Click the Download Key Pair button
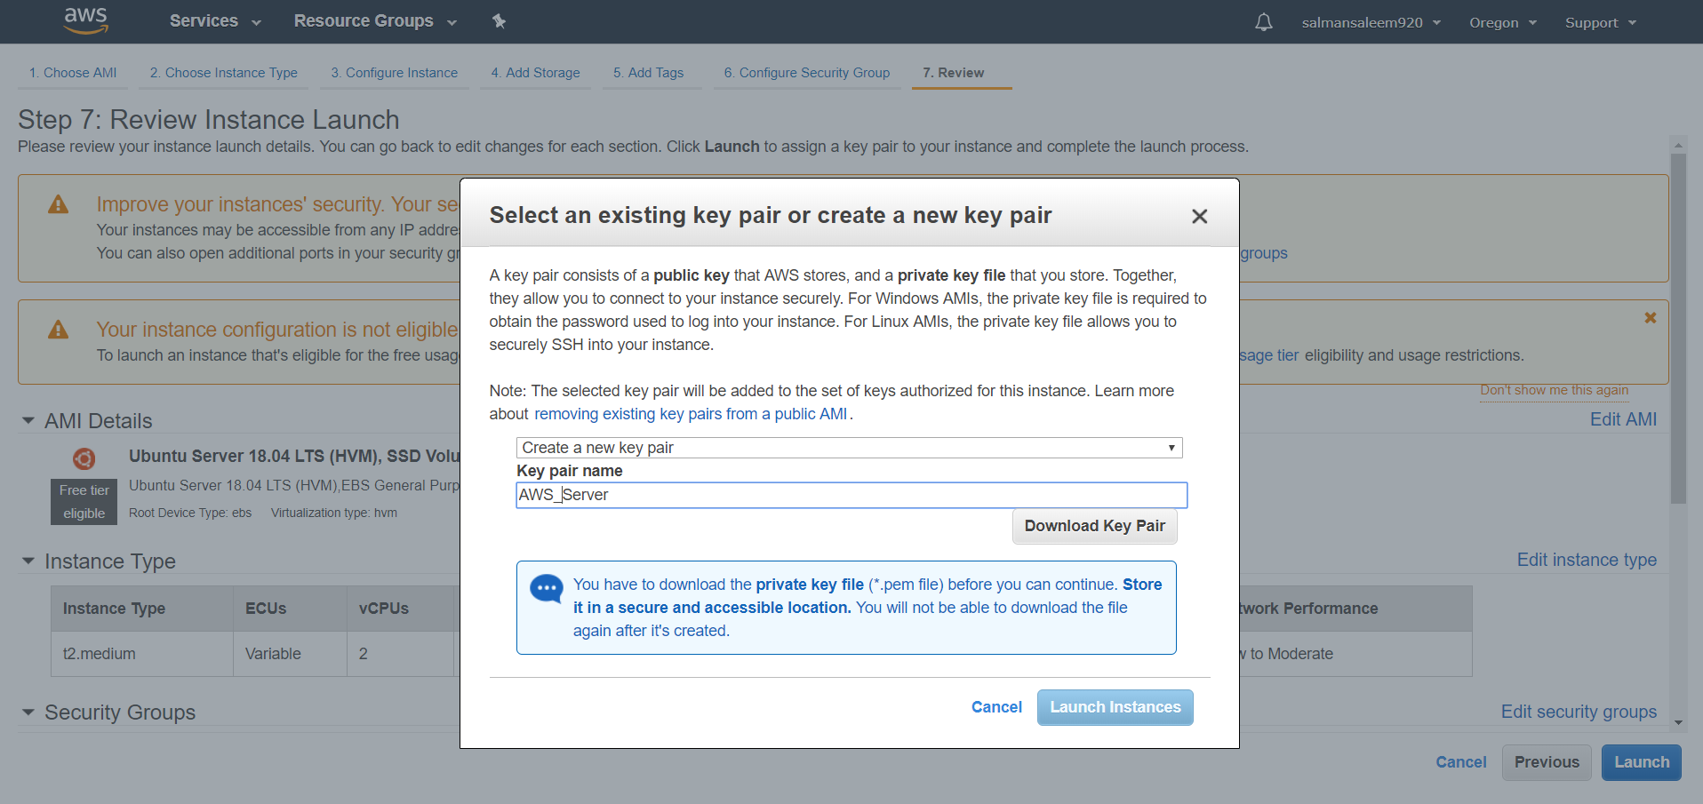The height and width of the screenshot is (804, 1703). tap(1094, 526)
